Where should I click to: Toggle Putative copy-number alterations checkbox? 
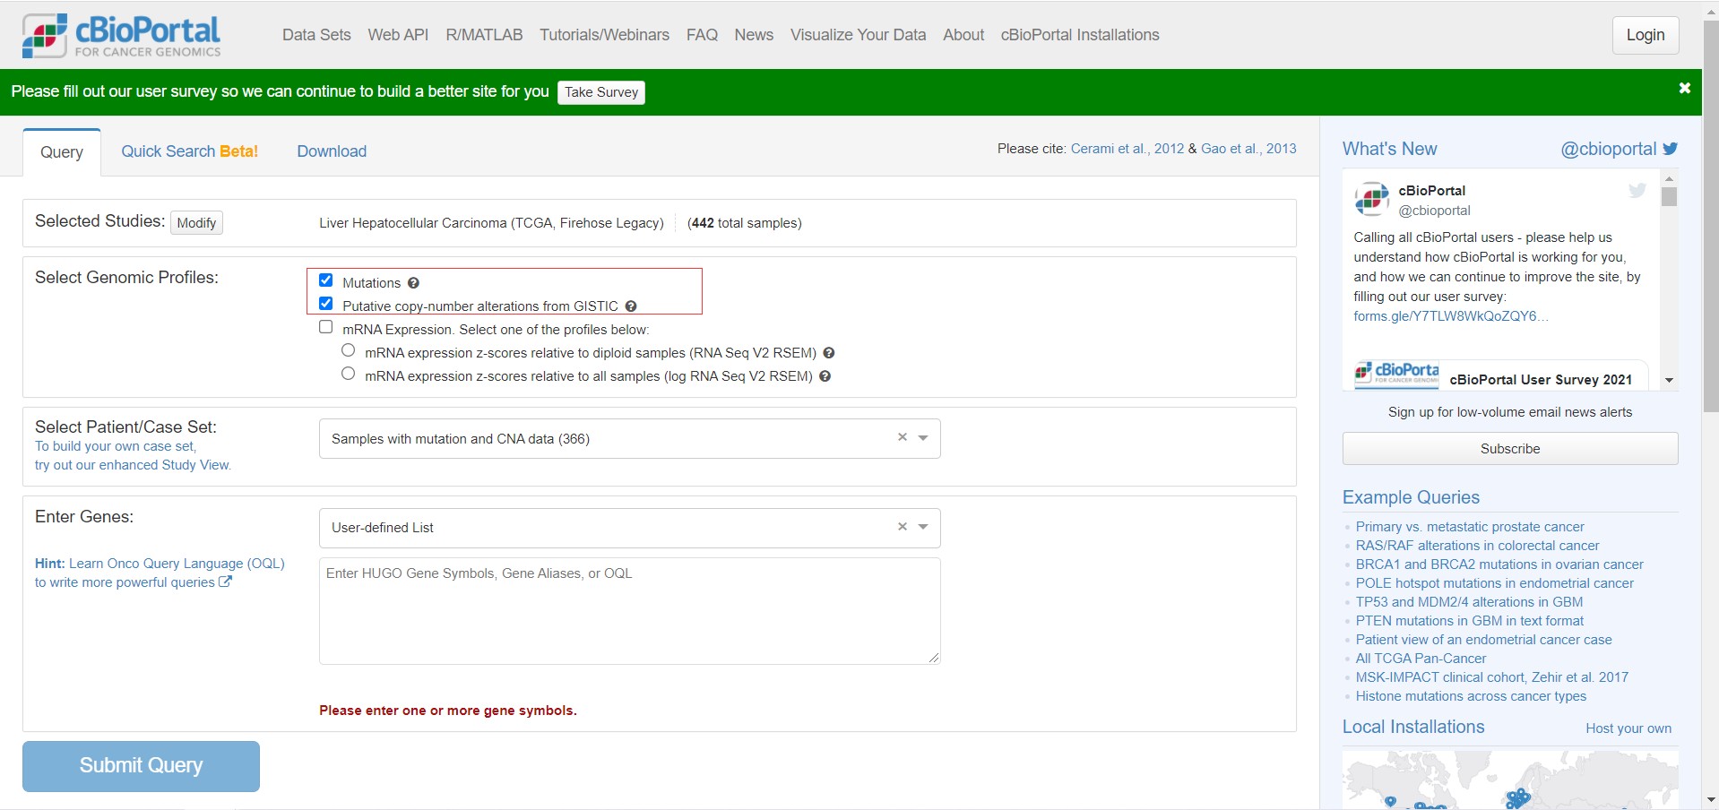(x=326, y=304)
